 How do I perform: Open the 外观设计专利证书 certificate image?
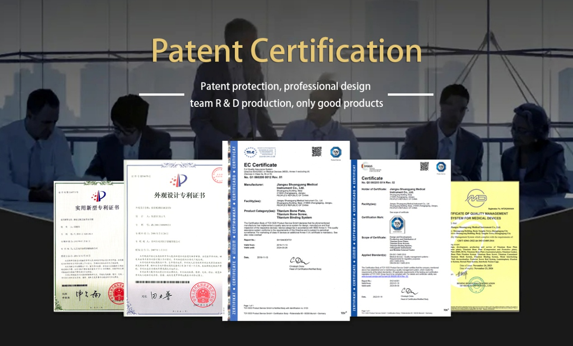point(174,237)
